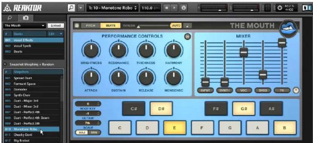The height and width of the screenshot is (143, 313).
Task: Click the SUSTAIN knob
Action: click(119, 78)
